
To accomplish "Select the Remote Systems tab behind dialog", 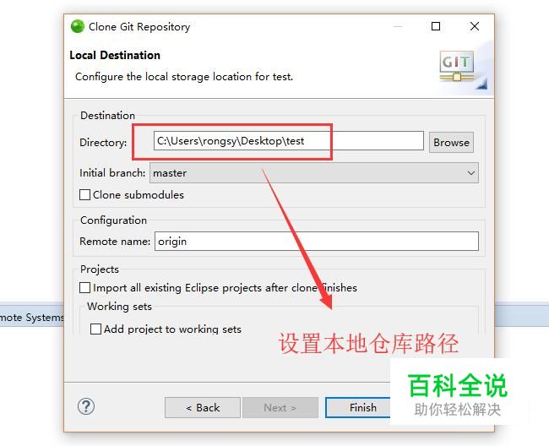I will coord(31,318).
